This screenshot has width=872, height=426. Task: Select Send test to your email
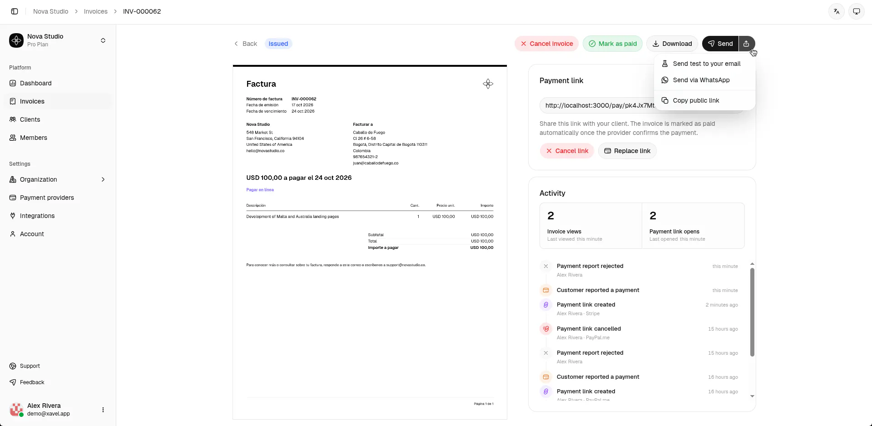click(x=705, y=64)
